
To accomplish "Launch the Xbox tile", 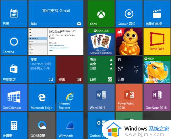I will tap(101, 14).
